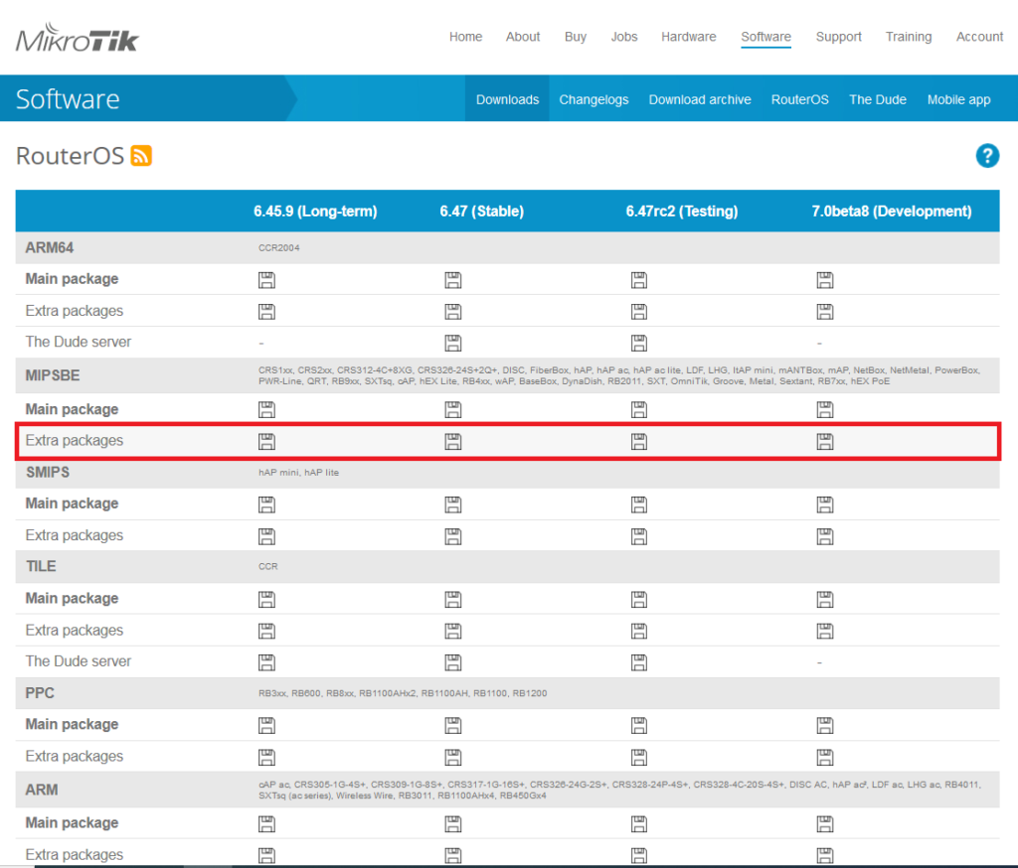The height and width of the screenshot is (868, 1018).
Task: Open the About menu item
Action: [523, 37]
